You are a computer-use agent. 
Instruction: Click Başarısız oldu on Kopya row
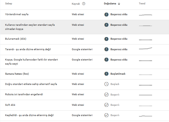pos(119,60)
